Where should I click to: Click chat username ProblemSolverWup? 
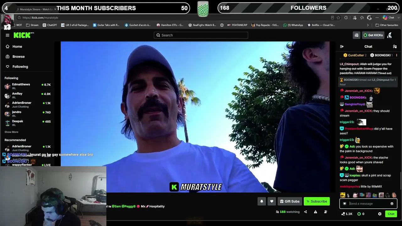(358, 129)
